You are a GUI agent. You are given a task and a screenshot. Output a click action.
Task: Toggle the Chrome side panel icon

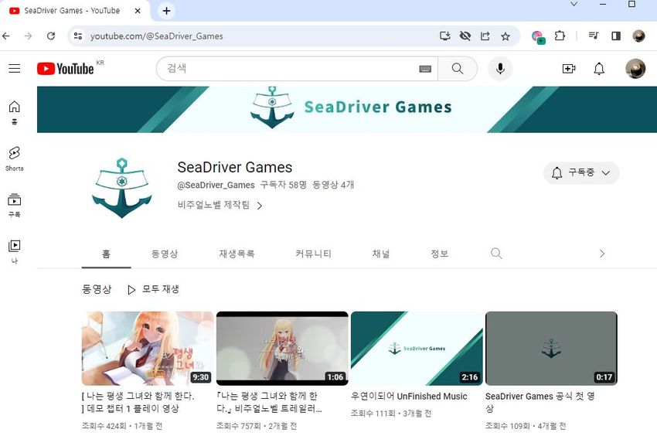[616, 36]
